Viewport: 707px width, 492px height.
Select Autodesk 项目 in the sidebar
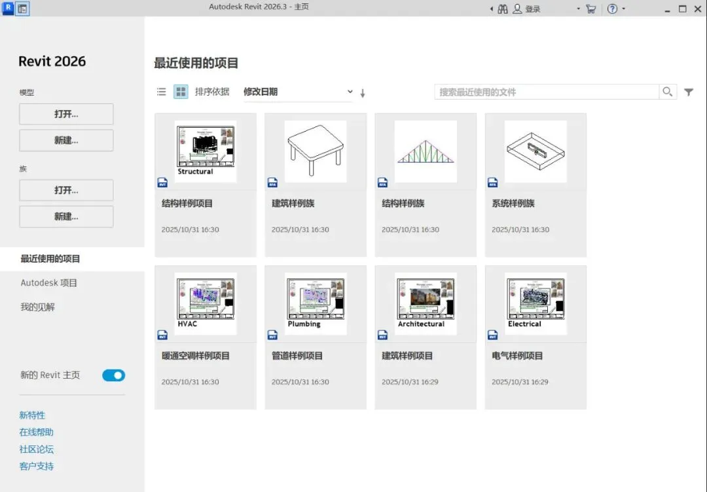(x=48, y=283)
